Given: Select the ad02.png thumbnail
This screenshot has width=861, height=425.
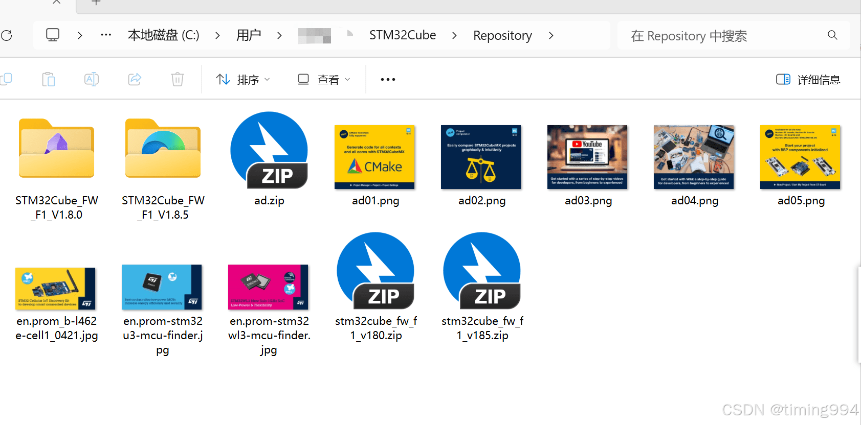Looking at the screenshot, I should pyautogui.click(x=481, y=157).
